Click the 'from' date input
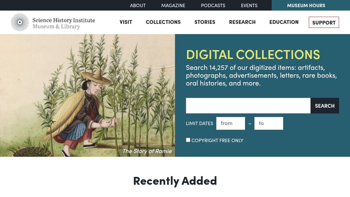Image resolution: width=350 pixels, height=197 pixels. [x=230, y=123]
